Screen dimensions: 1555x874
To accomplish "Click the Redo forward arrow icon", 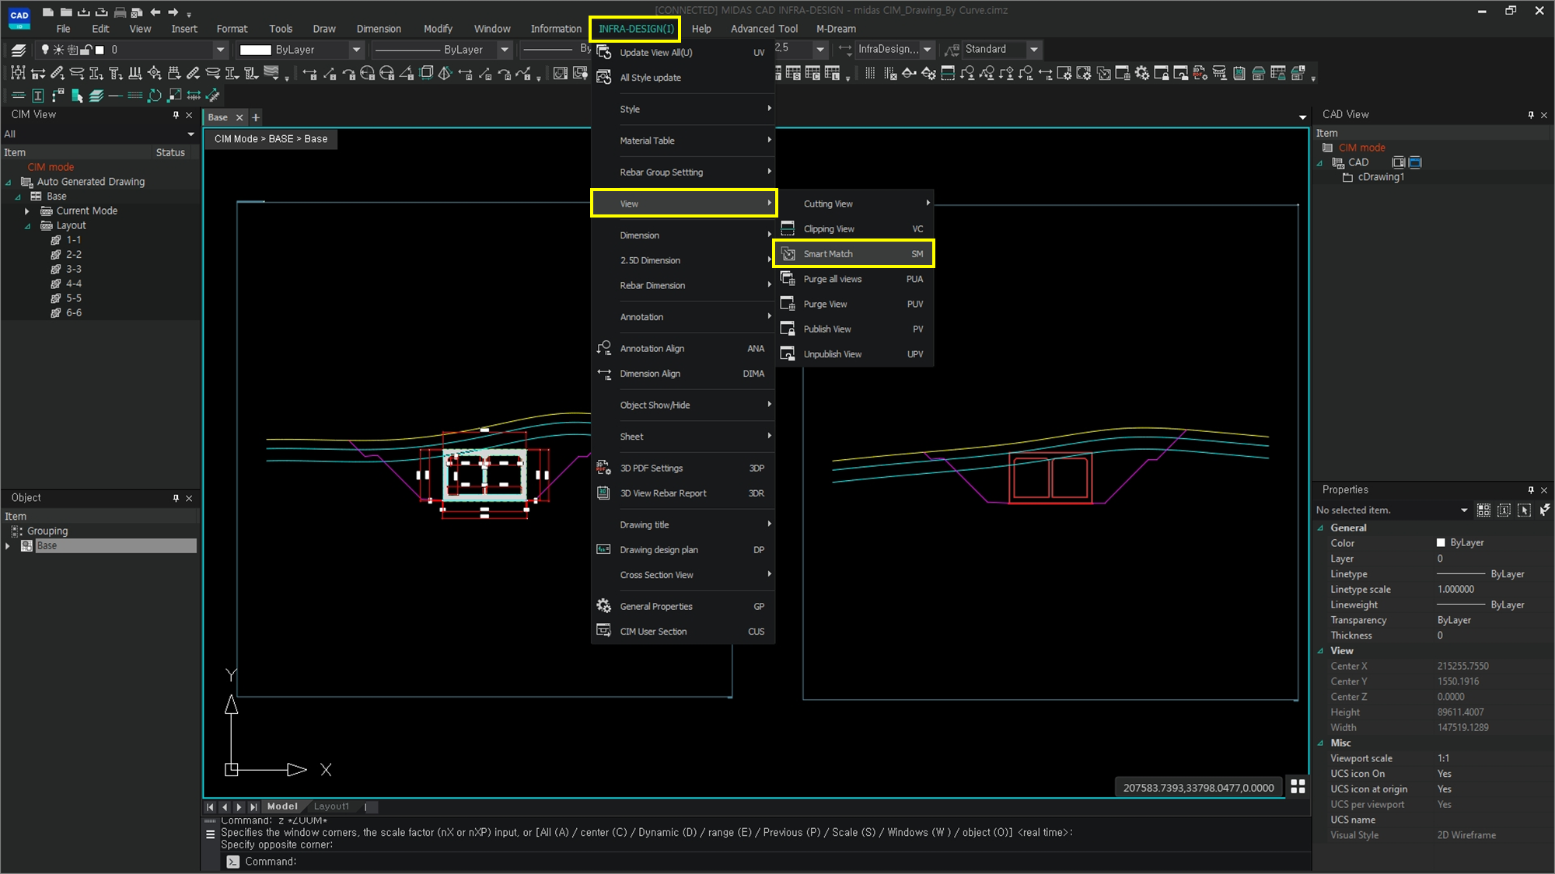I will 173,12.
